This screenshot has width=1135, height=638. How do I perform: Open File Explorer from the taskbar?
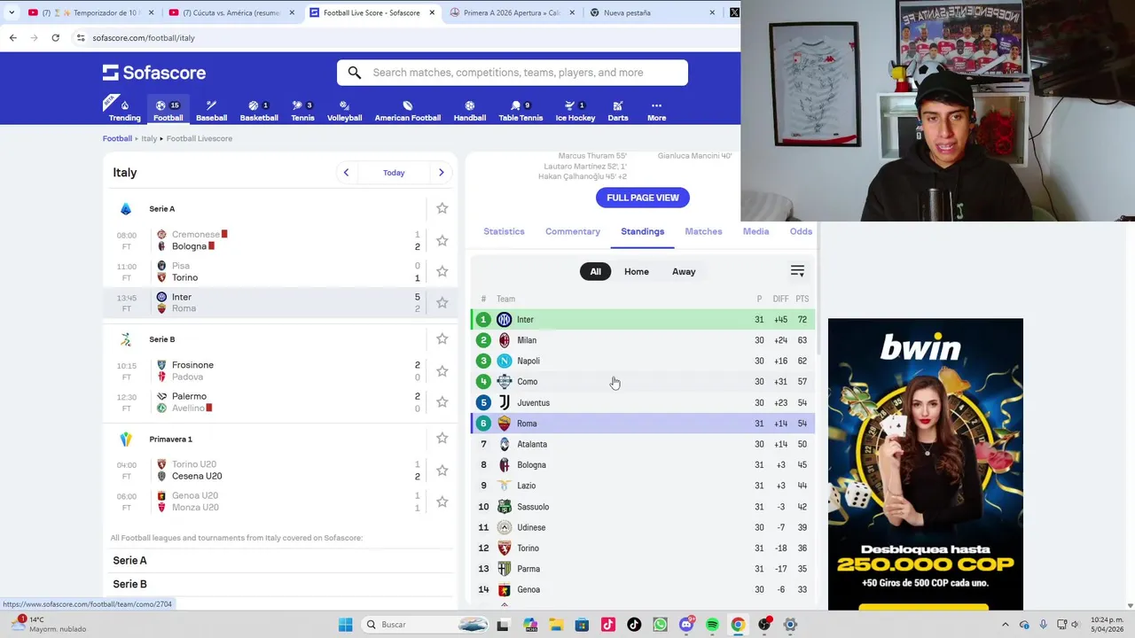(x=555, y=625)
